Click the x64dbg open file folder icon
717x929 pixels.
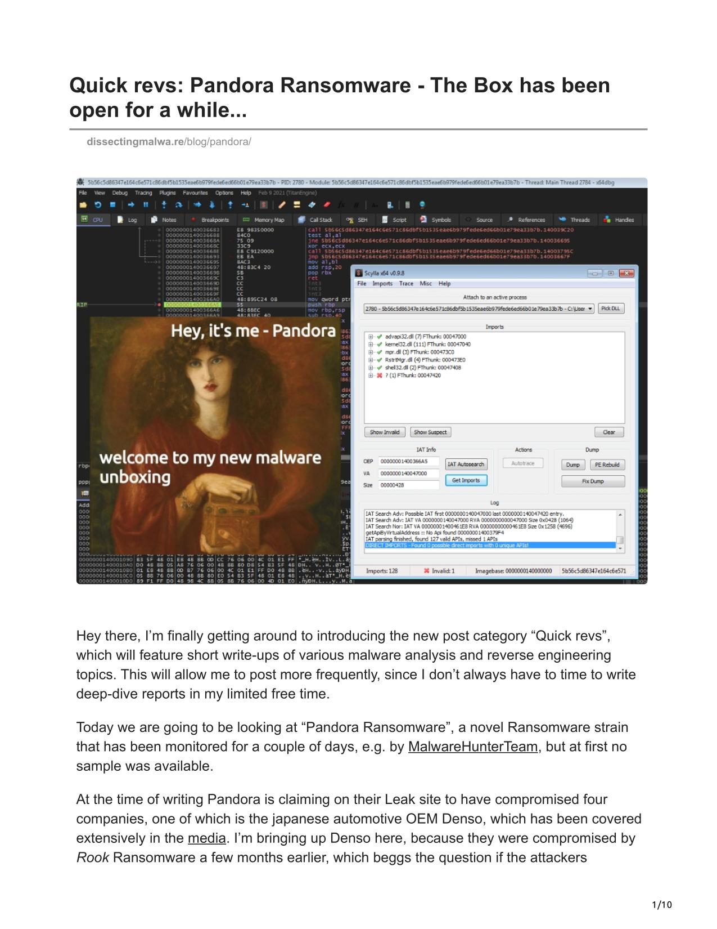coord(83,205)
